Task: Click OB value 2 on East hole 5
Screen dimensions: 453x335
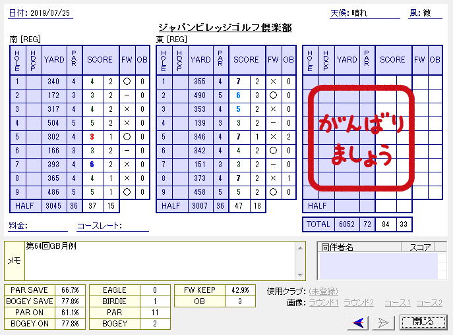Action: (x=289, y=137)
